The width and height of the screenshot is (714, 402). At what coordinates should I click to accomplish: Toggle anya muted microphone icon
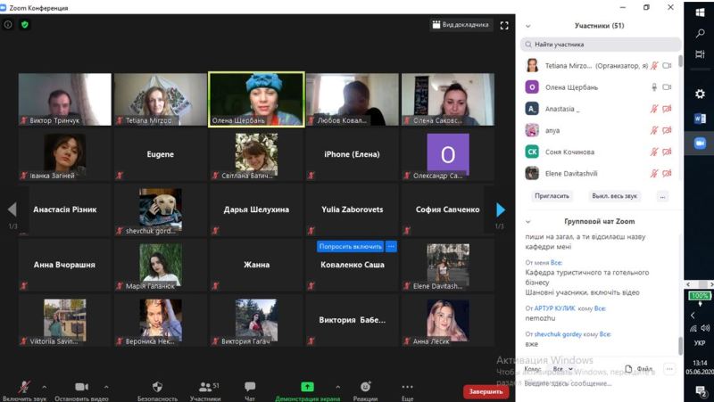654,130
